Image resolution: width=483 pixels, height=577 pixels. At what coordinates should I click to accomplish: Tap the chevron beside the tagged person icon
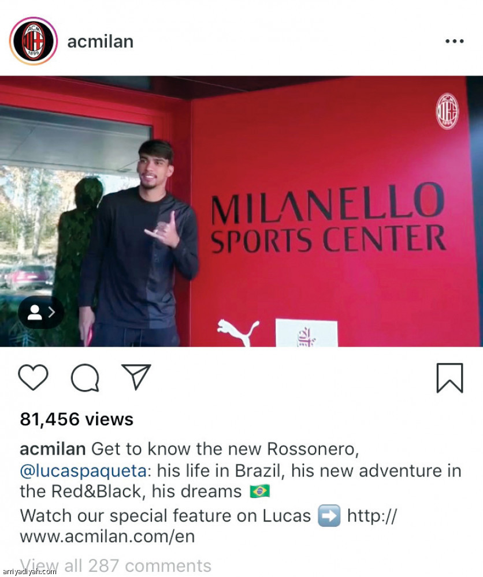tap(51, 312)
